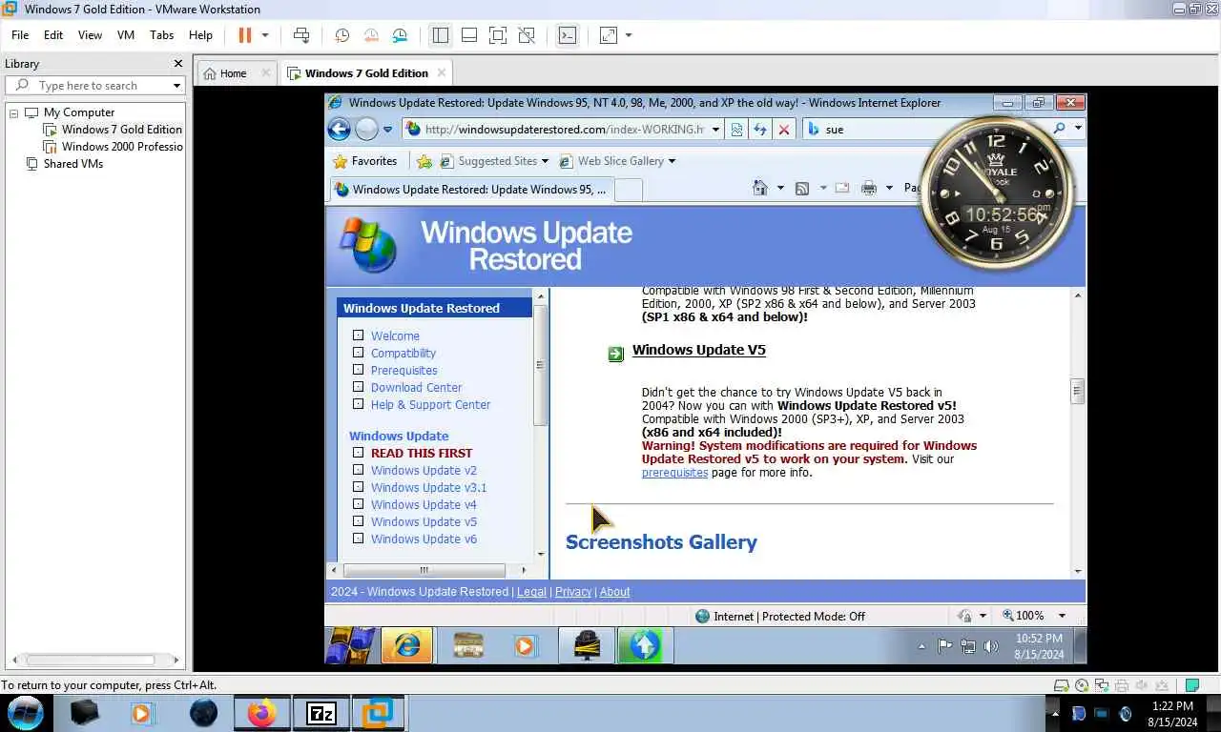Open the VM menu
The width and height of the screenshot is (1221, 732).
pyautogui.click(x=126, y=35)
